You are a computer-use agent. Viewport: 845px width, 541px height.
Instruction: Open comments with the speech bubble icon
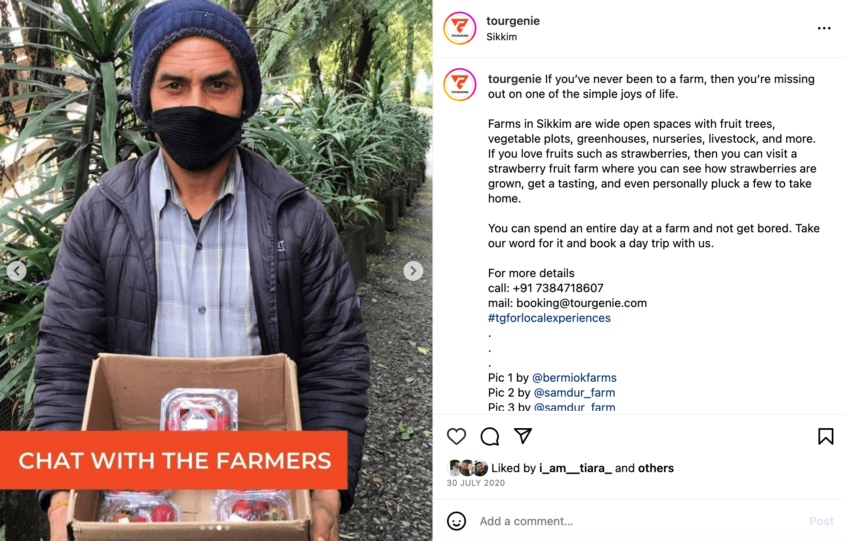pyautogui.click(x=490, y=436)
